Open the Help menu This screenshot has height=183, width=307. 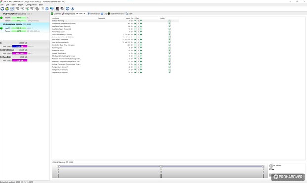41,5
